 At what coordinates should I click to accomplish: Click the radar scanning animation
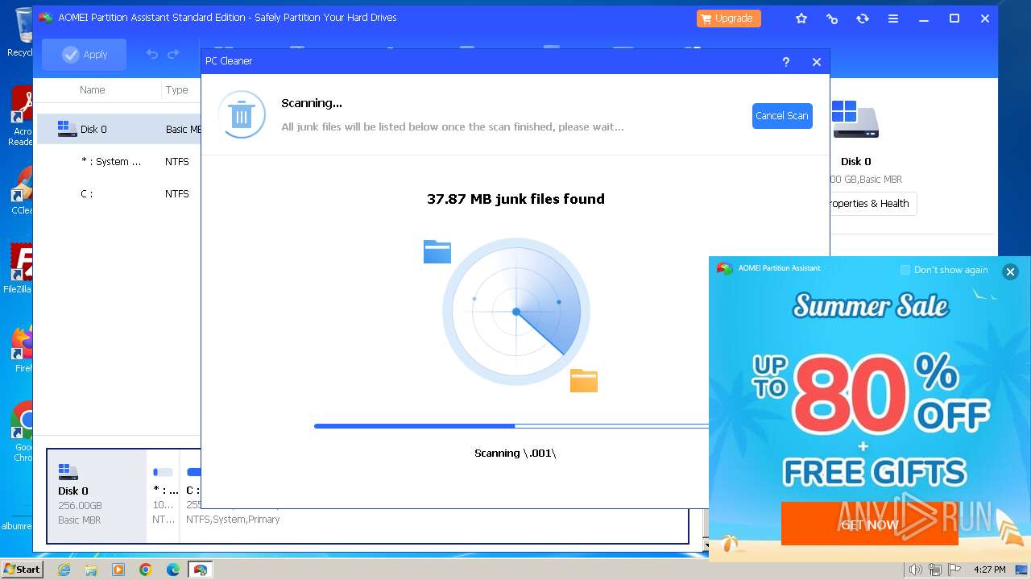[516, 311]
